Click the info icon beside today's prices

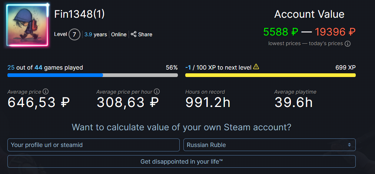tap(348, 44)
